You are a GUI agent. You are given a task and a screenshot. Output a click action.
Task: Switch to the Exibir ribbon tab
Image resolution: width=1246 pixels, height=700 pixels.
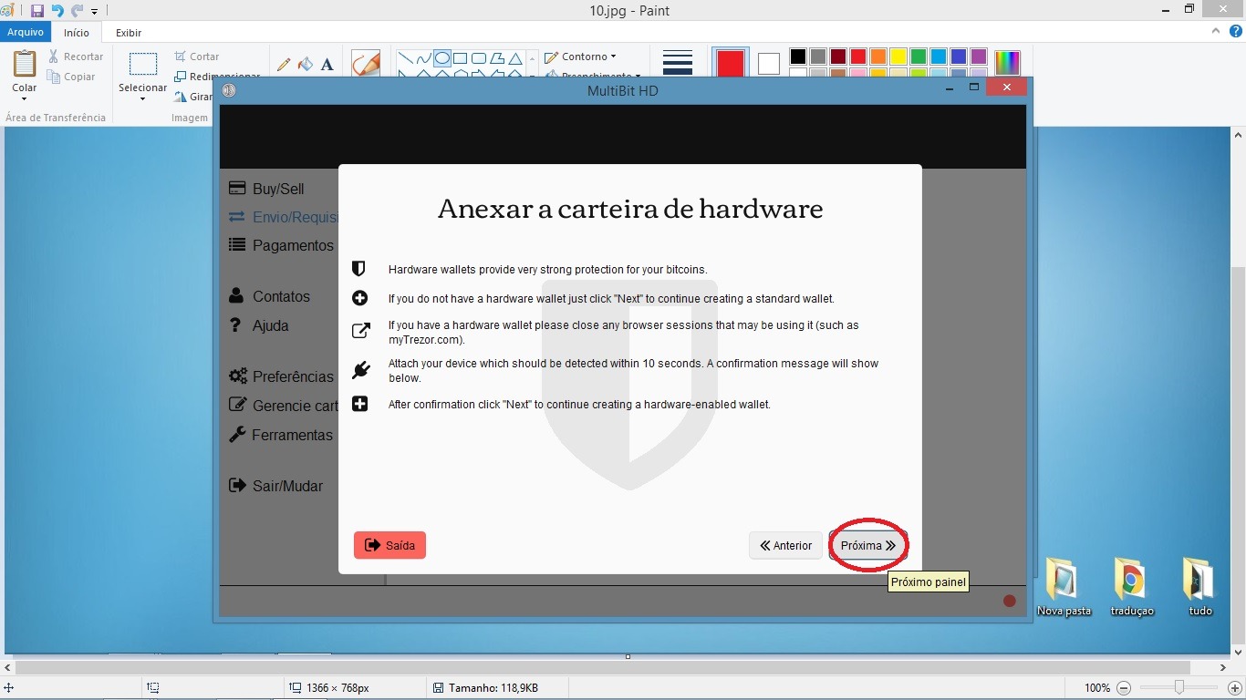(129, 33)
